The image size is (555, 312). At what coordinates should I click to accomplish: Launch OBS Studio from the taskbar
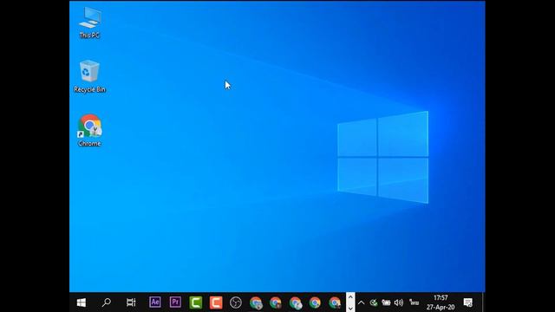tap(236, 302)
